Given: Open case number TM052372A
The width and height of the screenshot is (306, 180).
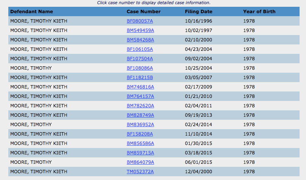Looking at the screenshot, I should (140, 172).
